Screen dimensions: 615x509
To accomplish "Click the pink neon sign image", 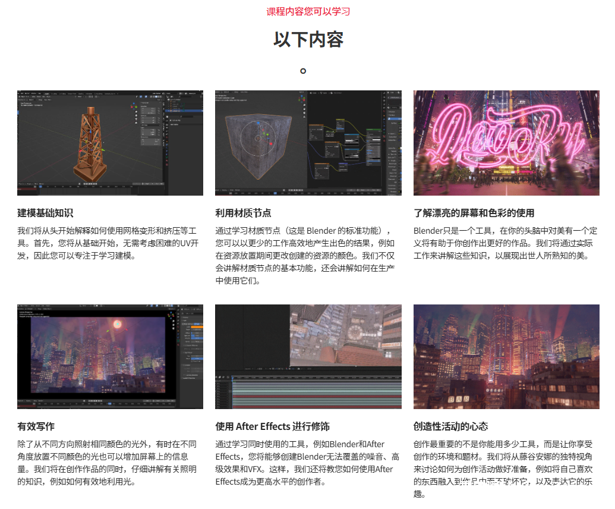I will (506, 143).
